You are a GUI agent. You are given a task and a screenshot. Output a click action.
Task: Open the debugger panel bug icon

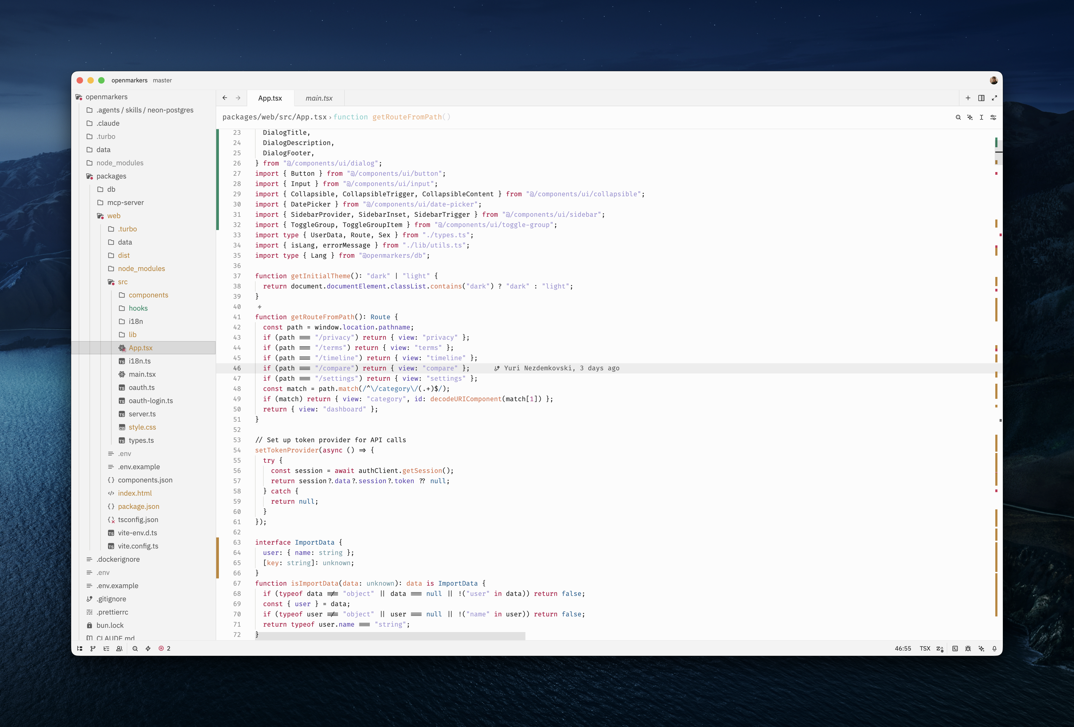coord(968,649)
